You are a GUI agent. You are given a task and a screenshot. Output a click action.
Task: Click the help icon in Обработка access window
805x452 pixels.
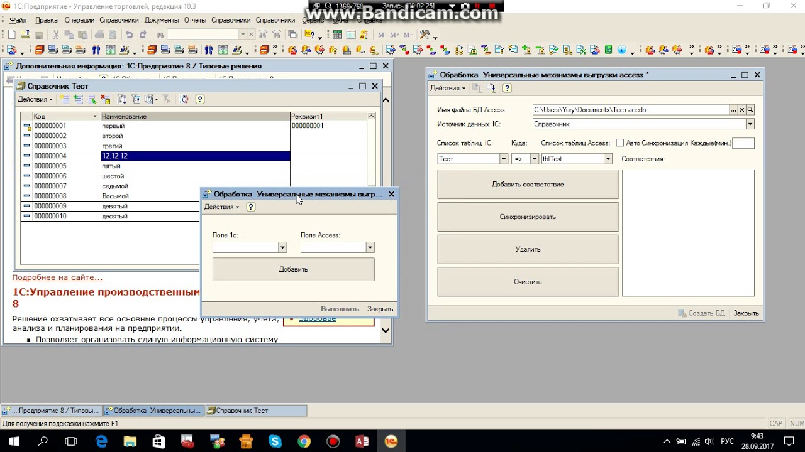coord(507,88)
